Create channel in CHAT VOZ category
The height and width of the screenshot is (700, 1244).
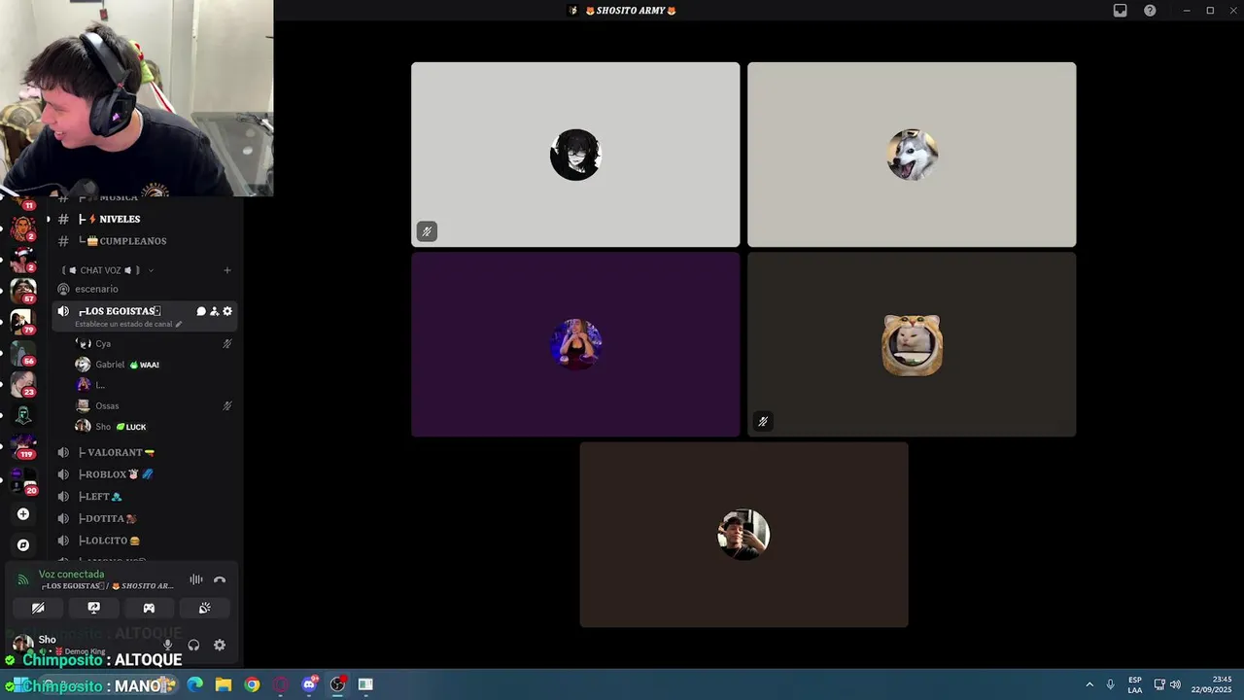tap(227, 270)
